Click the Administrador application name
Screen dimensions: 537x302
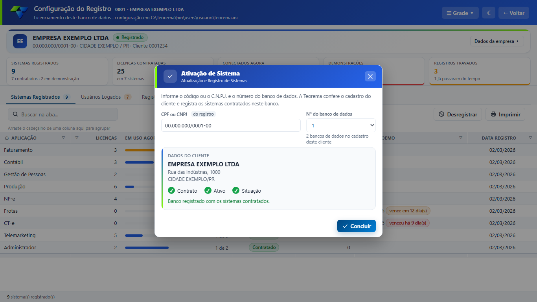tap(20, 248)
